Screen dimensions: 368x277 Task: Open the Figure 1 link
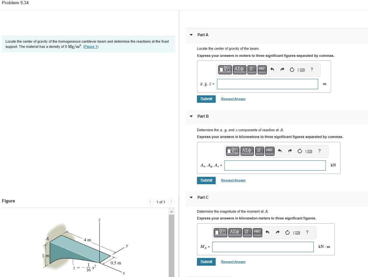91,47
